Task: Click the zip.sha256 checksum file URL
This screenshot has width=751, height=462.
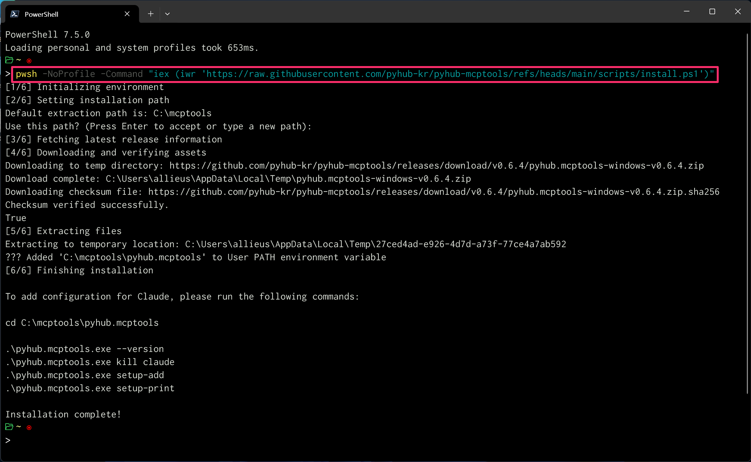Action: (434, 192)
